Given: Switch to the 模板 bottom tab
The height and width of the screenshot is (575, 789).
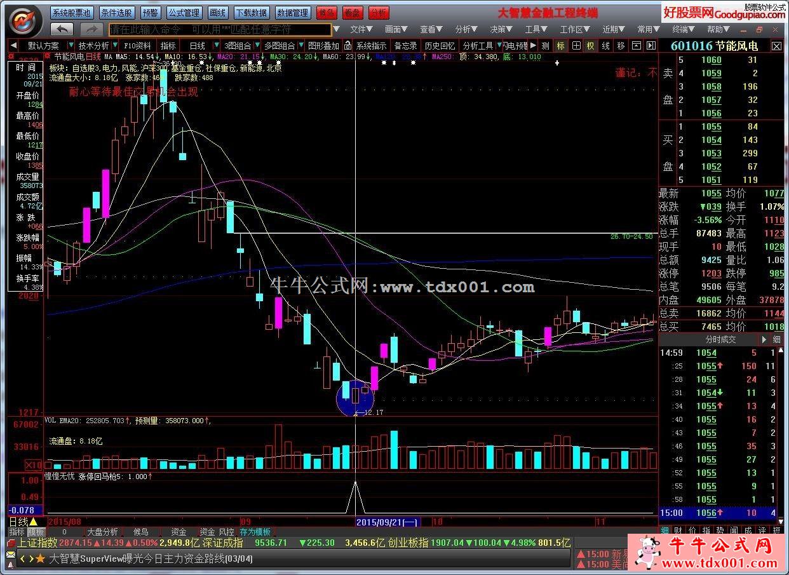Looking at the screenshot, I should coord(36,532).
